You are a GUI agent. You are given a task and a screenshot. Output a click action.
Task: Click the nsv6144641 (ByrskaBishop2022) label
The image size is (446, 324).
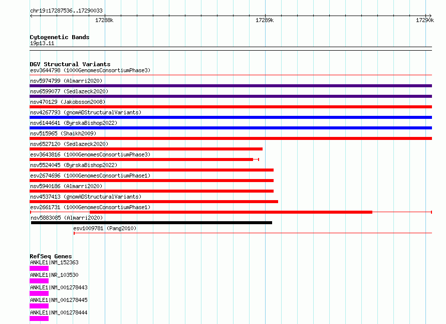[x=74, y=123]
